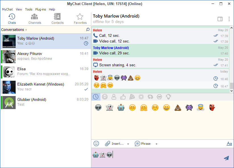Open the Toby Marlow (Android) conversation
234x168 pixels.
(x=46, y=41)
